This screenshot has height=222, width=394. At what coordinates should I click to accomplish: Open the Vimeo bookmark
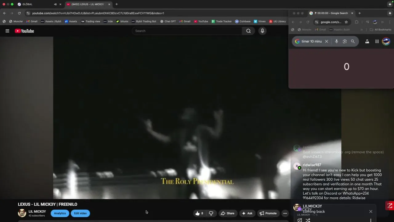pos(260,22)
